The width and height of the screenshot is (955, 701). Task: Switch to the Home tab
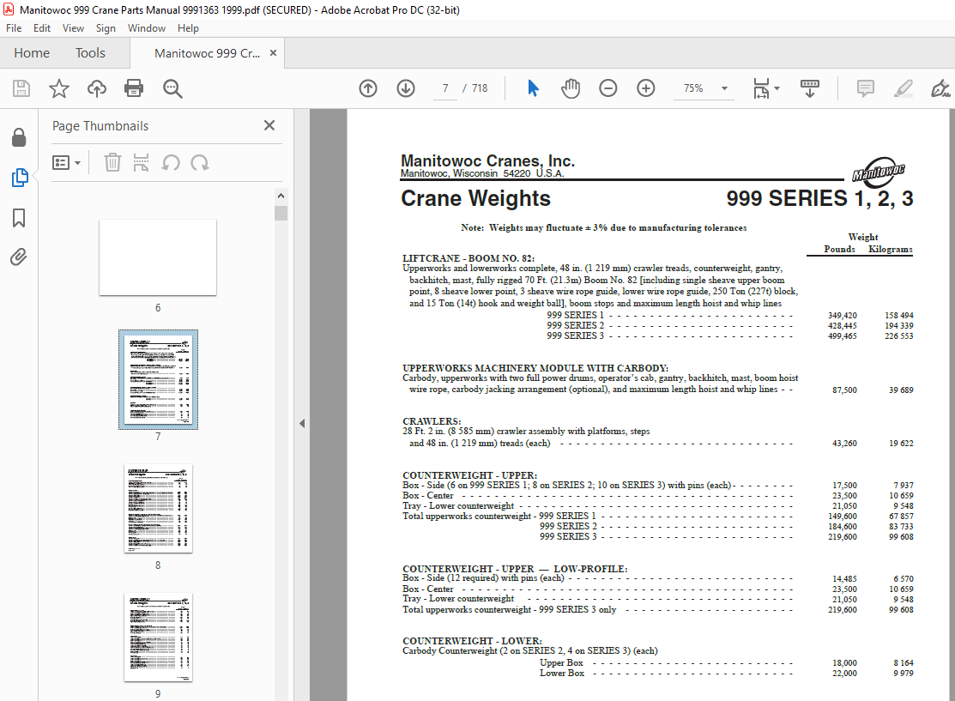tap(32, 53)
